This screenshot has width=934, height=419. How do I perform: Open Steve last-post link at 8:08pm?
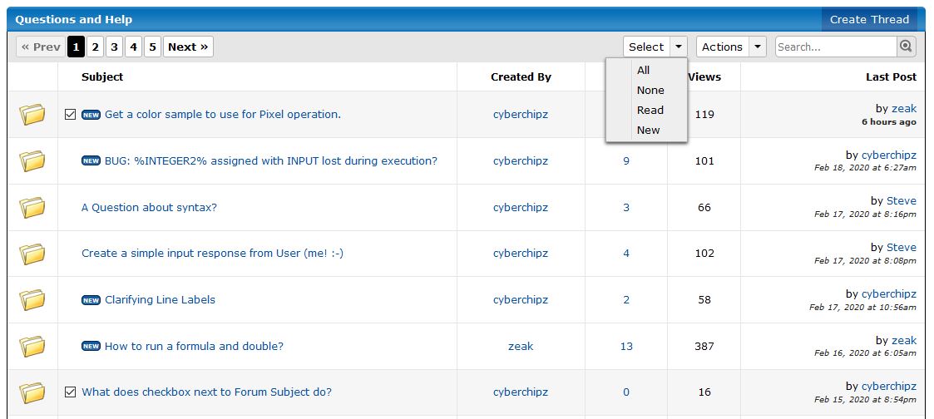point(902,247)
